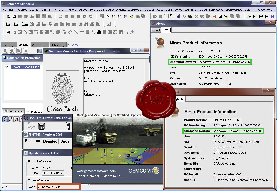This screenshot has height=191, width=277.
Task: Click the Delete trash can toolbar icon
Action: click(x=79, y=16)
